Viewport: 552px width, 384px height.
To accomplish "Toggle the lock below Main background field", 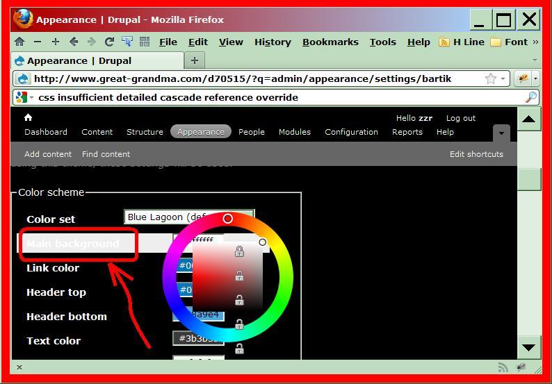I will click(x=239, y=251).
